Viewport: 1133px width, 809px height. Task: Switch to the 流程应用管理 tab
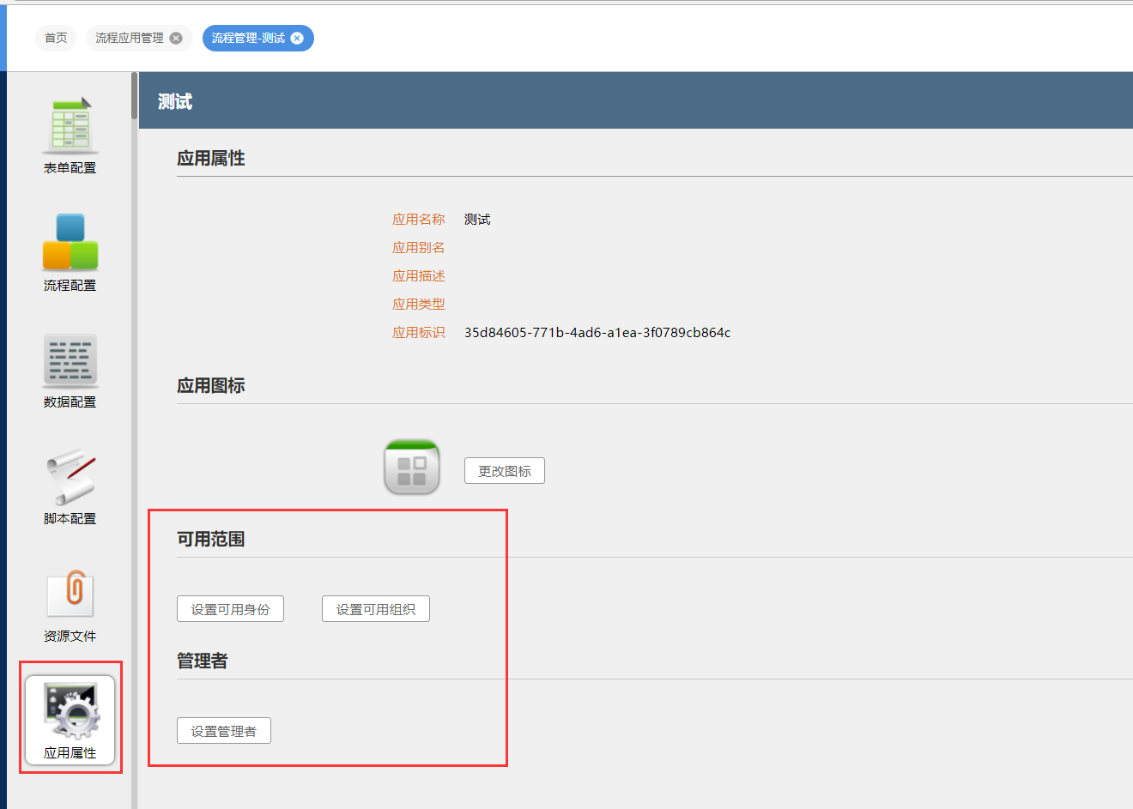click(x=129, y=38)
